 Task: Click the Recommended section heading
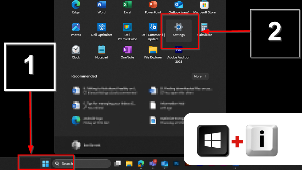coord(84,76)
